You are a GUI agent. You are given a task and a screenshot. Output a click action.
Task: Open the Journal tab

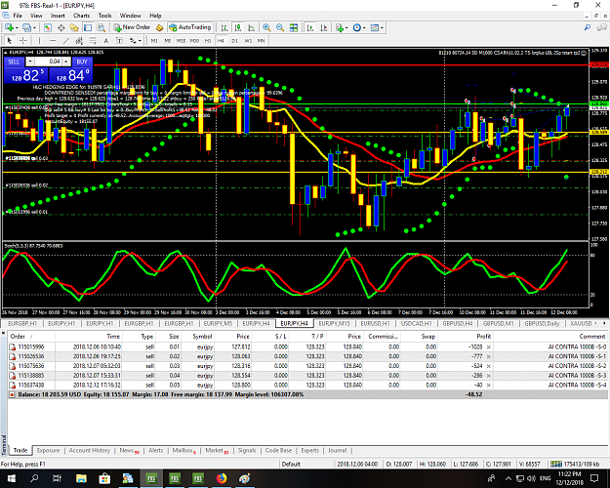pos(337,450)
